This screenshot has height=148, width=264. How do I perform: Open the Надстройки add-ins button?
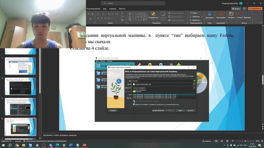[221, 16]
